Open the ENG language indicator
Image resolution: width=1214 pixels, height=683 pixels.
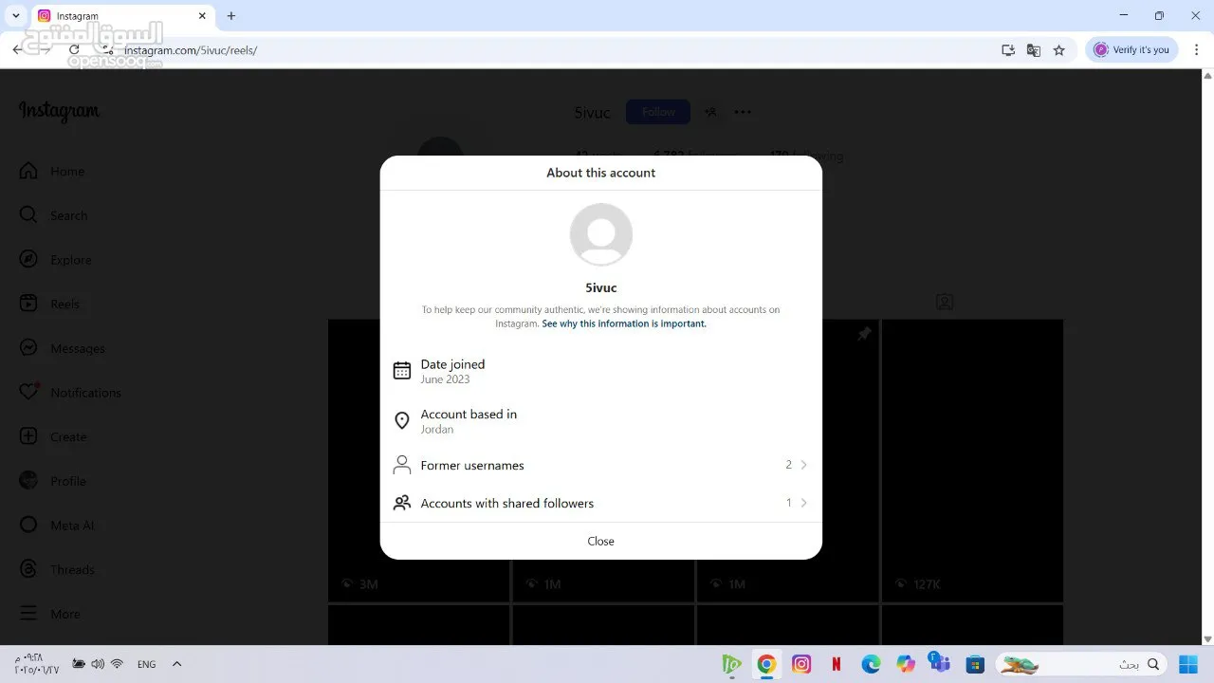tap(146, 664)
